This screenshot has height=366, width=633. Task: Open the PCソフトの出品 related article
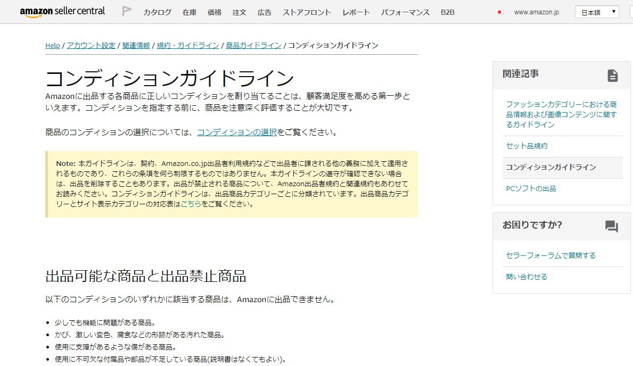(531, 189)
